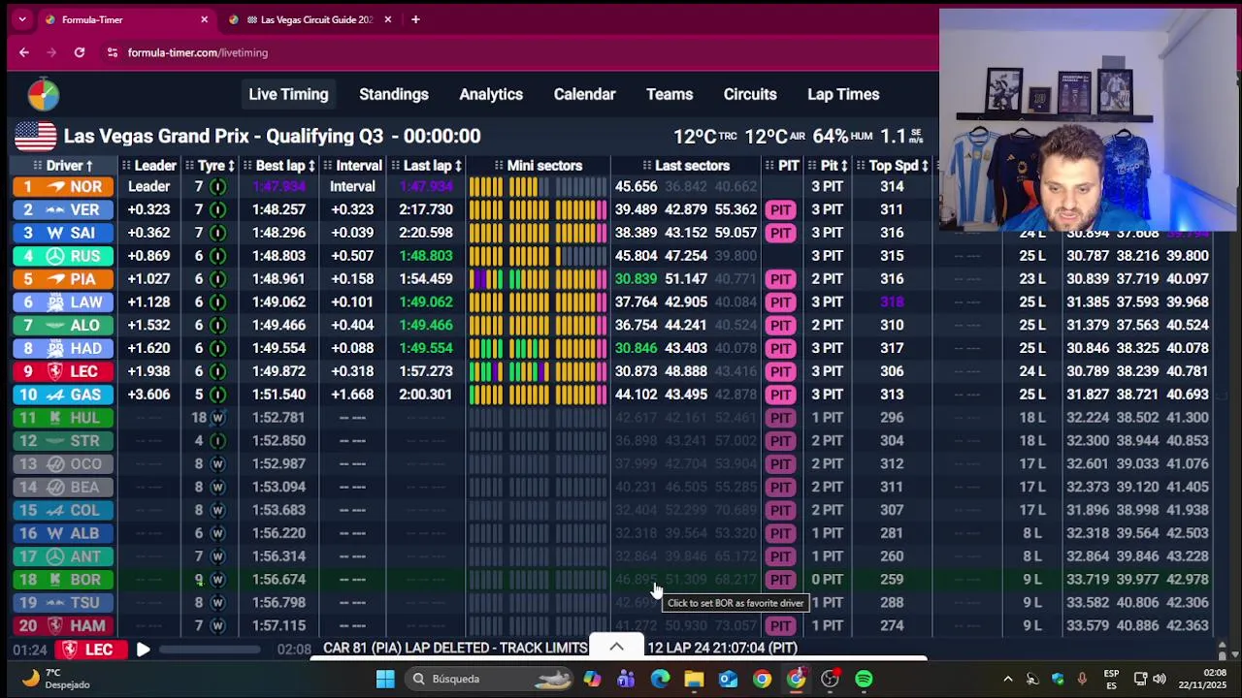Reload the formula-timer page
This screenshot has height=698, width=1242.
point(80,52)
